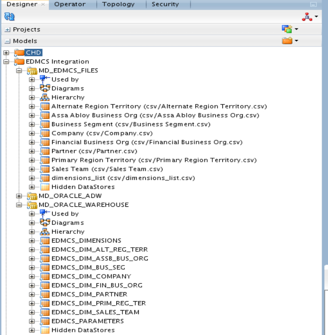The width and height of the screenshot is (328, 335).
Task: Open the New Model dropdown arrow
Action: [296, 40]
